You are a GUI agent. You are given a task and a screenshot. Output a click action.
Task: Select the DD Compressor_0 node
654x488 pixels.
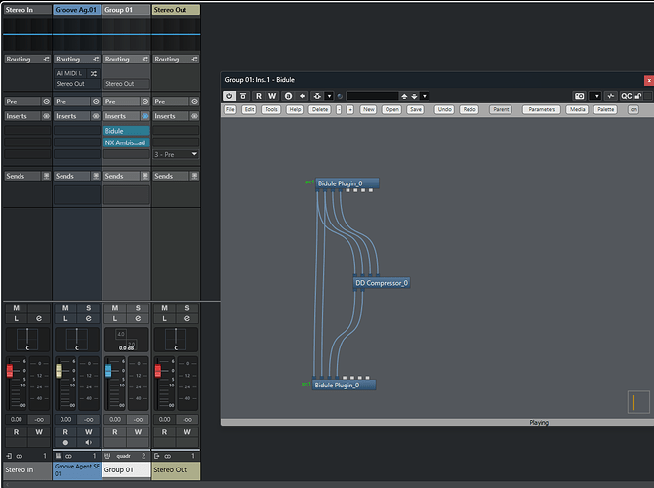(382, 283)
